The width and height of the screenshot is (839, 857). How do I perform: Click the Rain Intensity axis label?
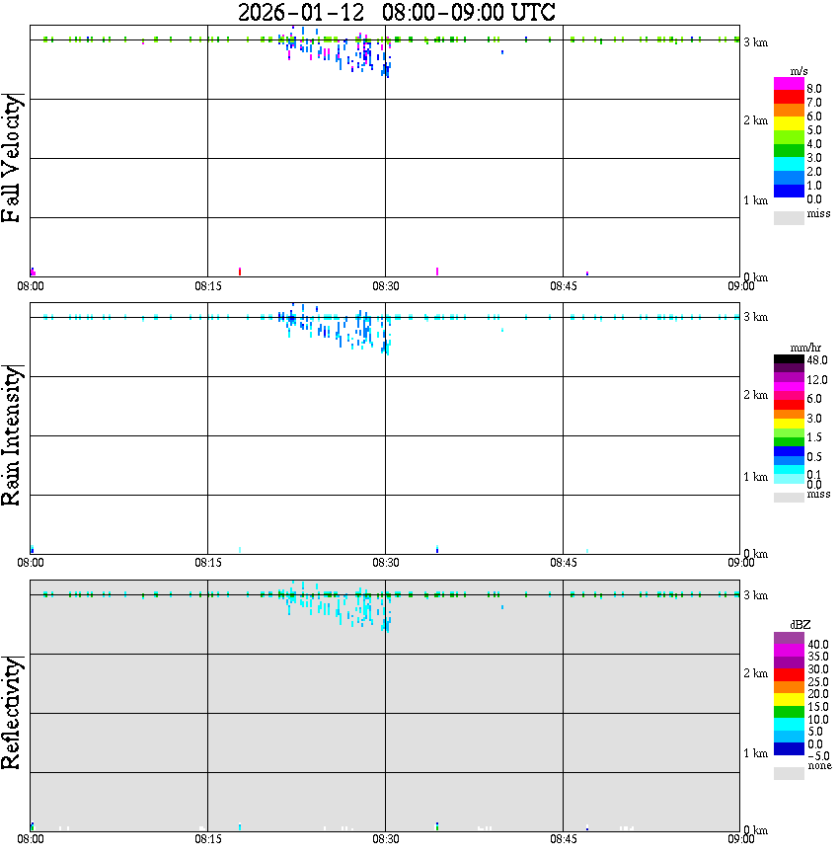(x=11, y=435)
